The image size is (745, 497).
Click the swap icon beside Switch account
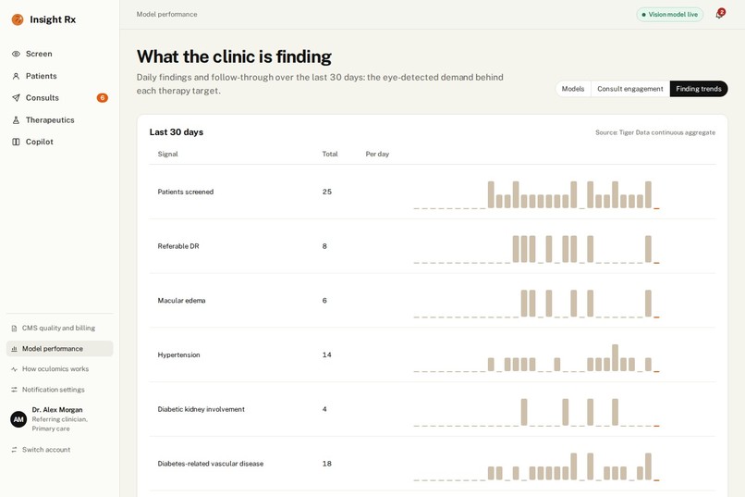[x=14, y=450]
